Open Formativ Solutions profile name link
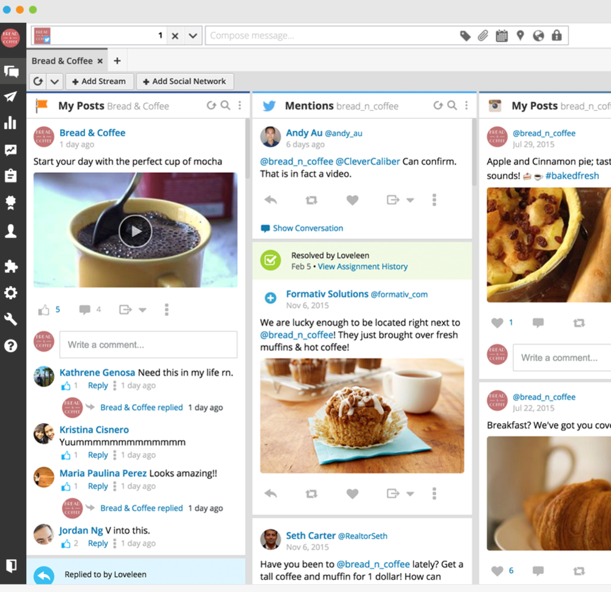 tap(327, 294)
